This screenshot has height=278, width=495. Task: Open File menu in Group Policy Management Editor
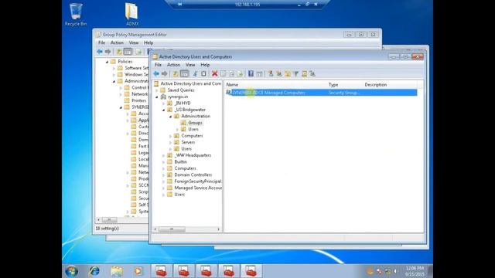[x=101, y=42]
